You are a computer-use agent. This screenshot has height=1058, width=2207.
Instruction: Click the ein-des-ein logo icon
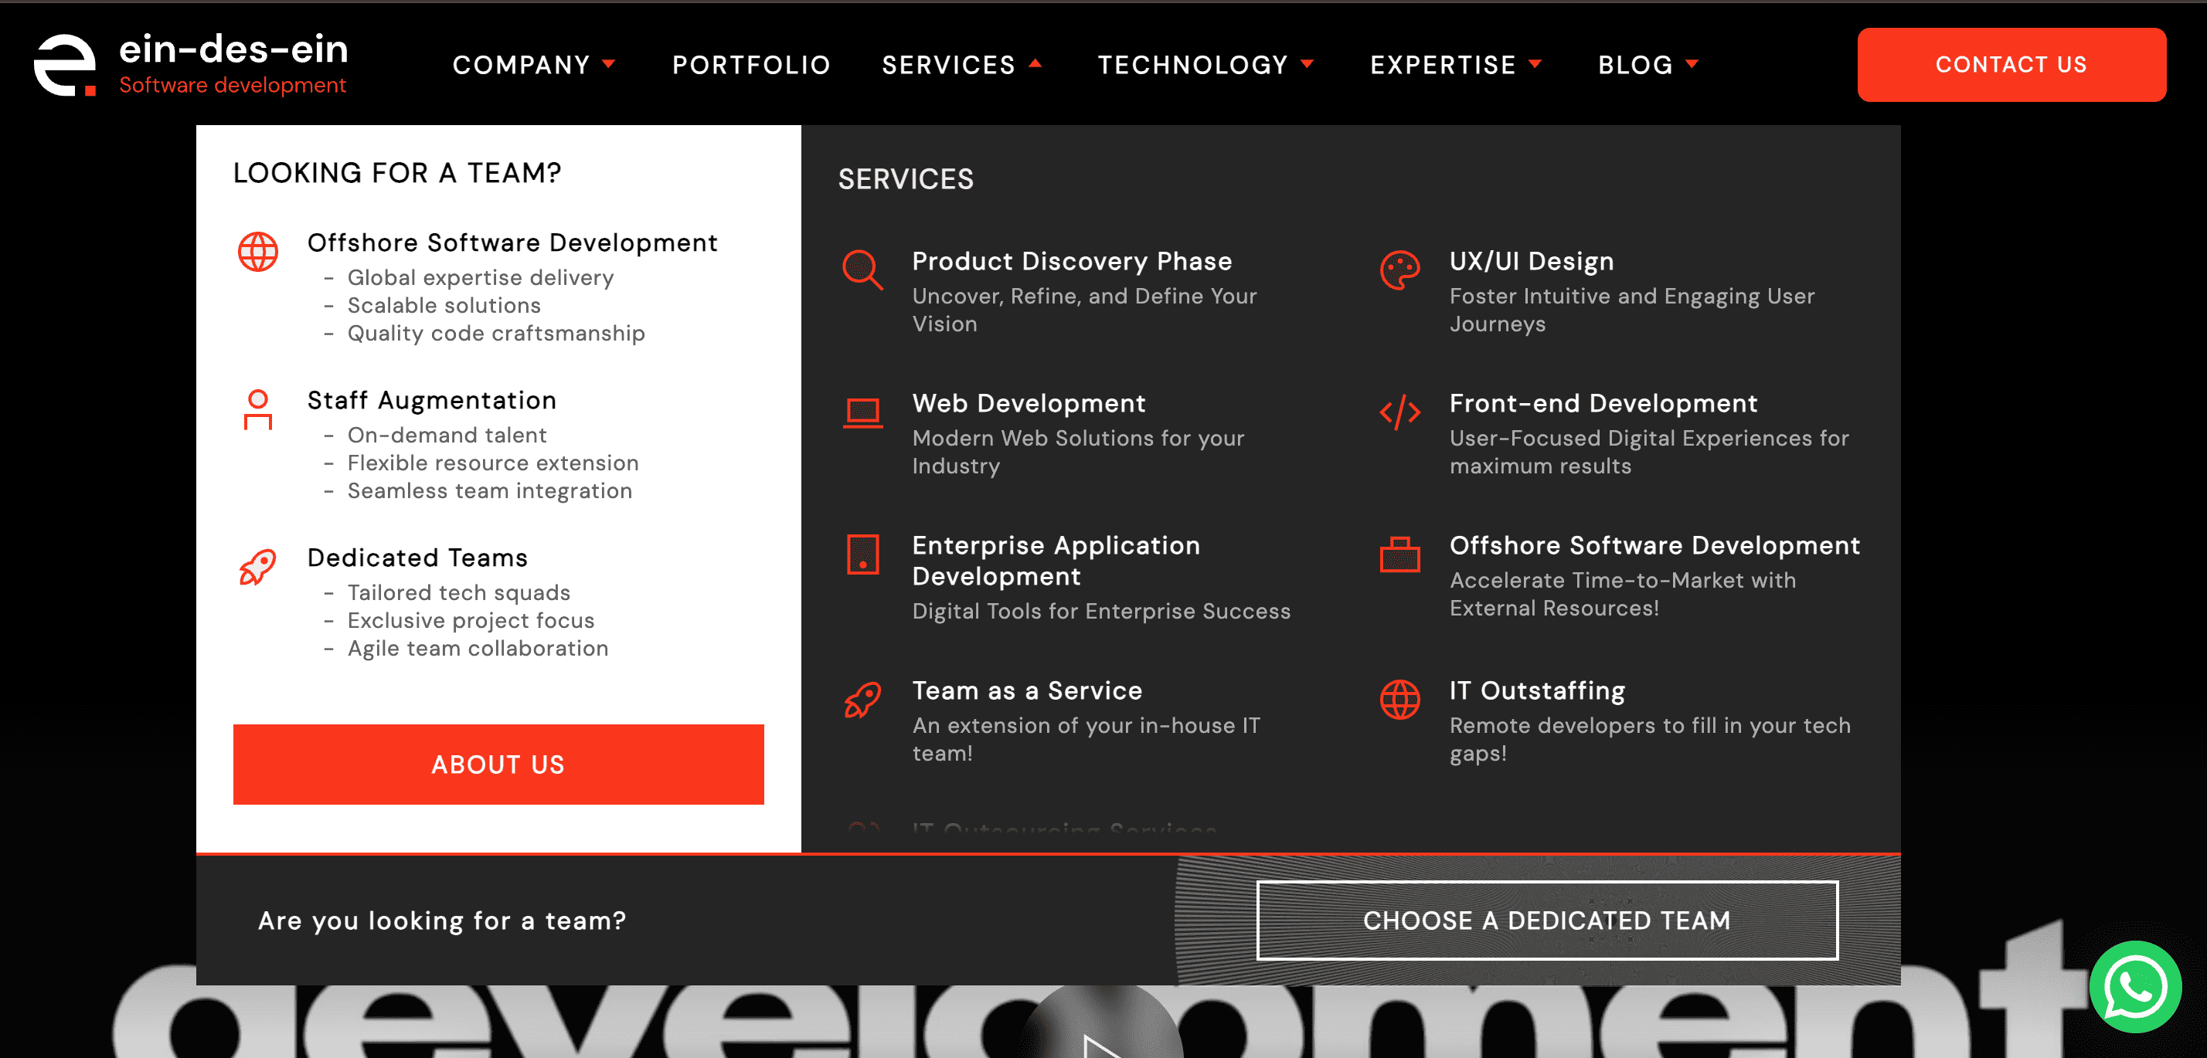(64, 65)
